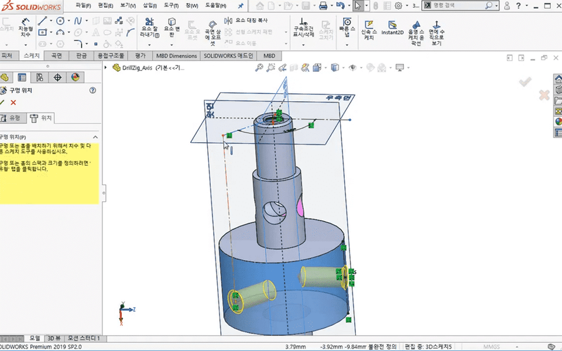
Task: Open the Trim Entities dropdown arrow
Action: point(149,45)
